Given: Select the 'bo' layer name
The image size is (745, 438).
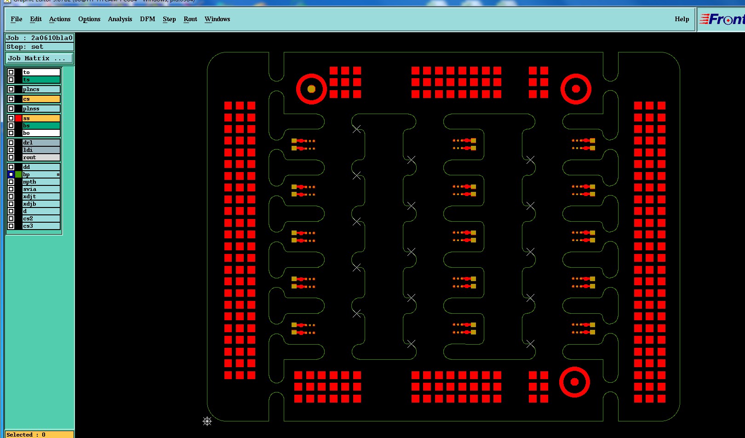Looking at the screenshot, I should pyautogui.click(x=41, y=133).
